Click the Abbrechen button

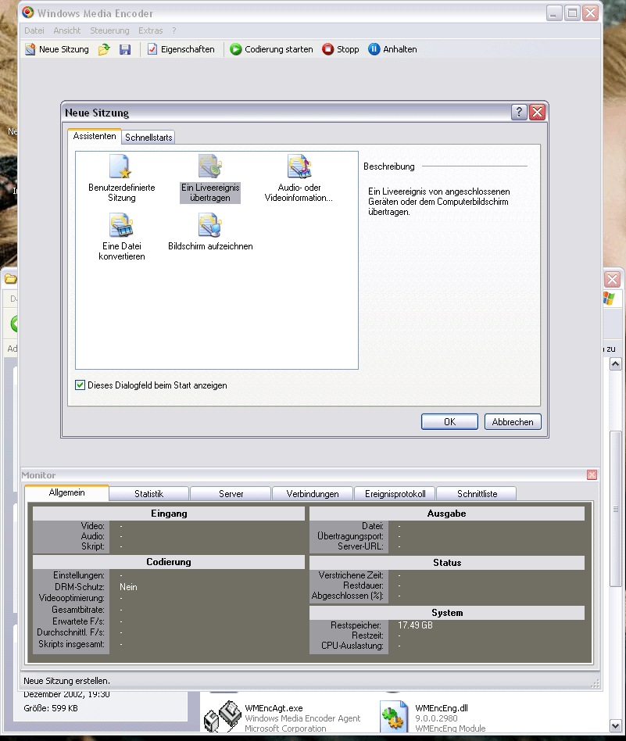click(x=513, y=422)
